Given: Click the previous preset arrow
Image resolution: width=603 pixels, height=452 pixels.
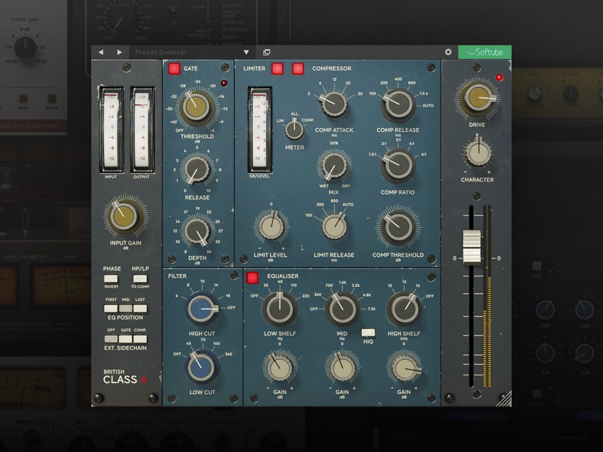Looking at the screenshot, I should [100, 52].
